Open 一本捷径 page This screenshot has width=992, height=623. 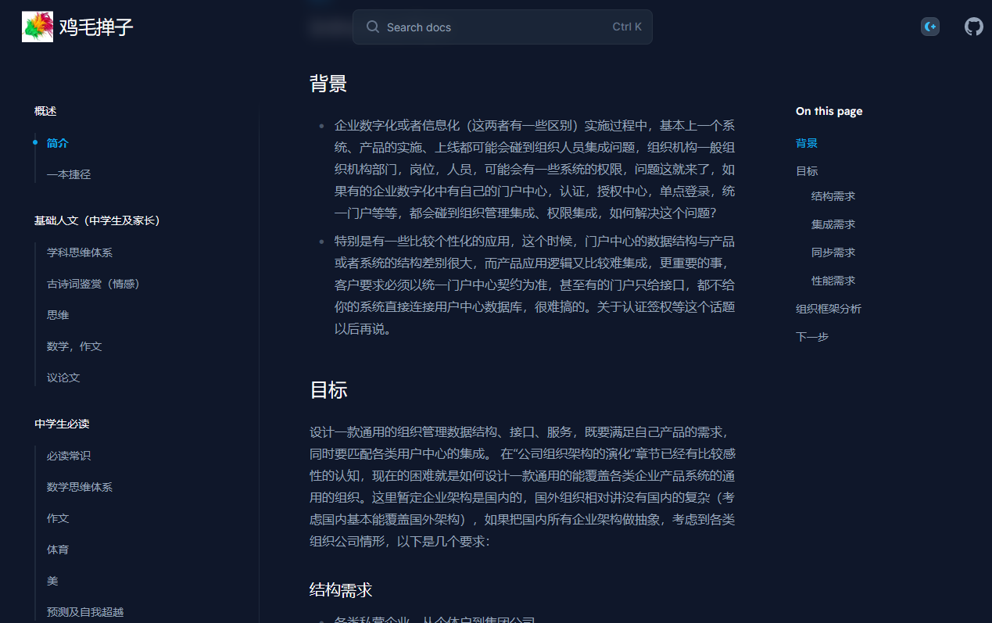(69, 174)
